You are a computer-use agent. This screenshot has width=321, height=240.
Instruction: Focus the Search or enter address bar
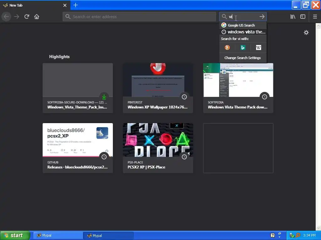(139, 17)
